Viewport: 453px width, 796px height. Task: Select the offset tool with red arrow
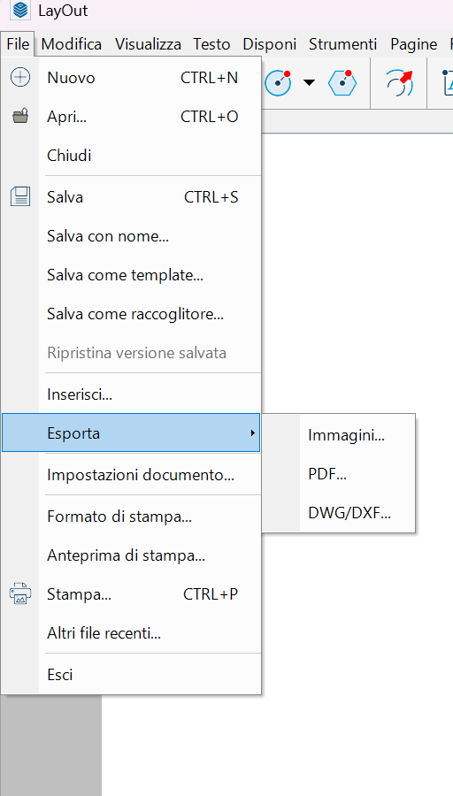click(399, 82)
